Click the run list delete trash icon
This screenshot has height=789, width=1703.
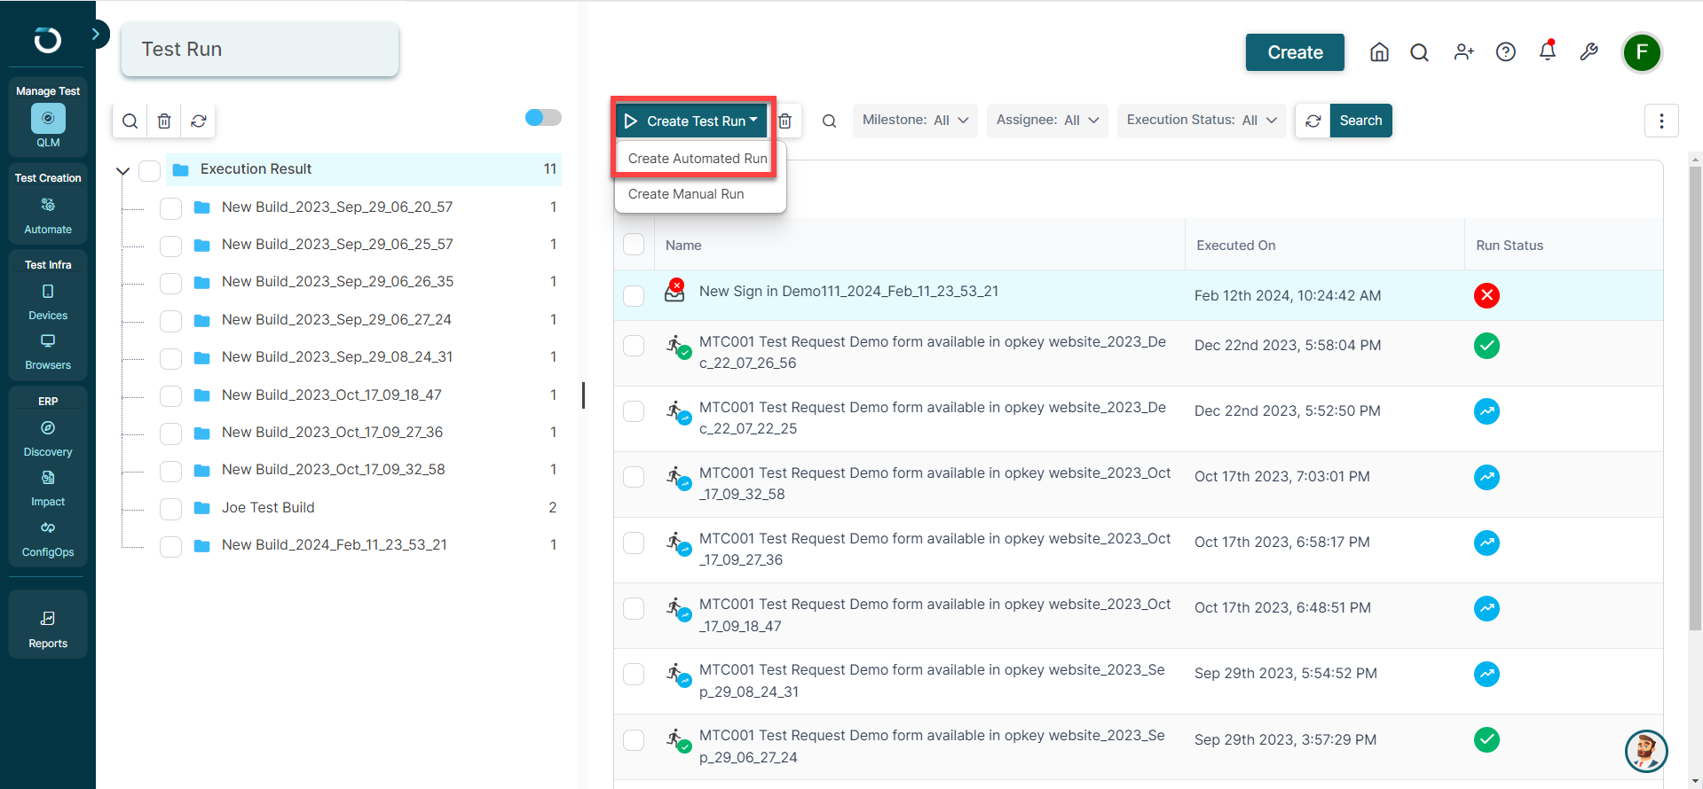784,121
